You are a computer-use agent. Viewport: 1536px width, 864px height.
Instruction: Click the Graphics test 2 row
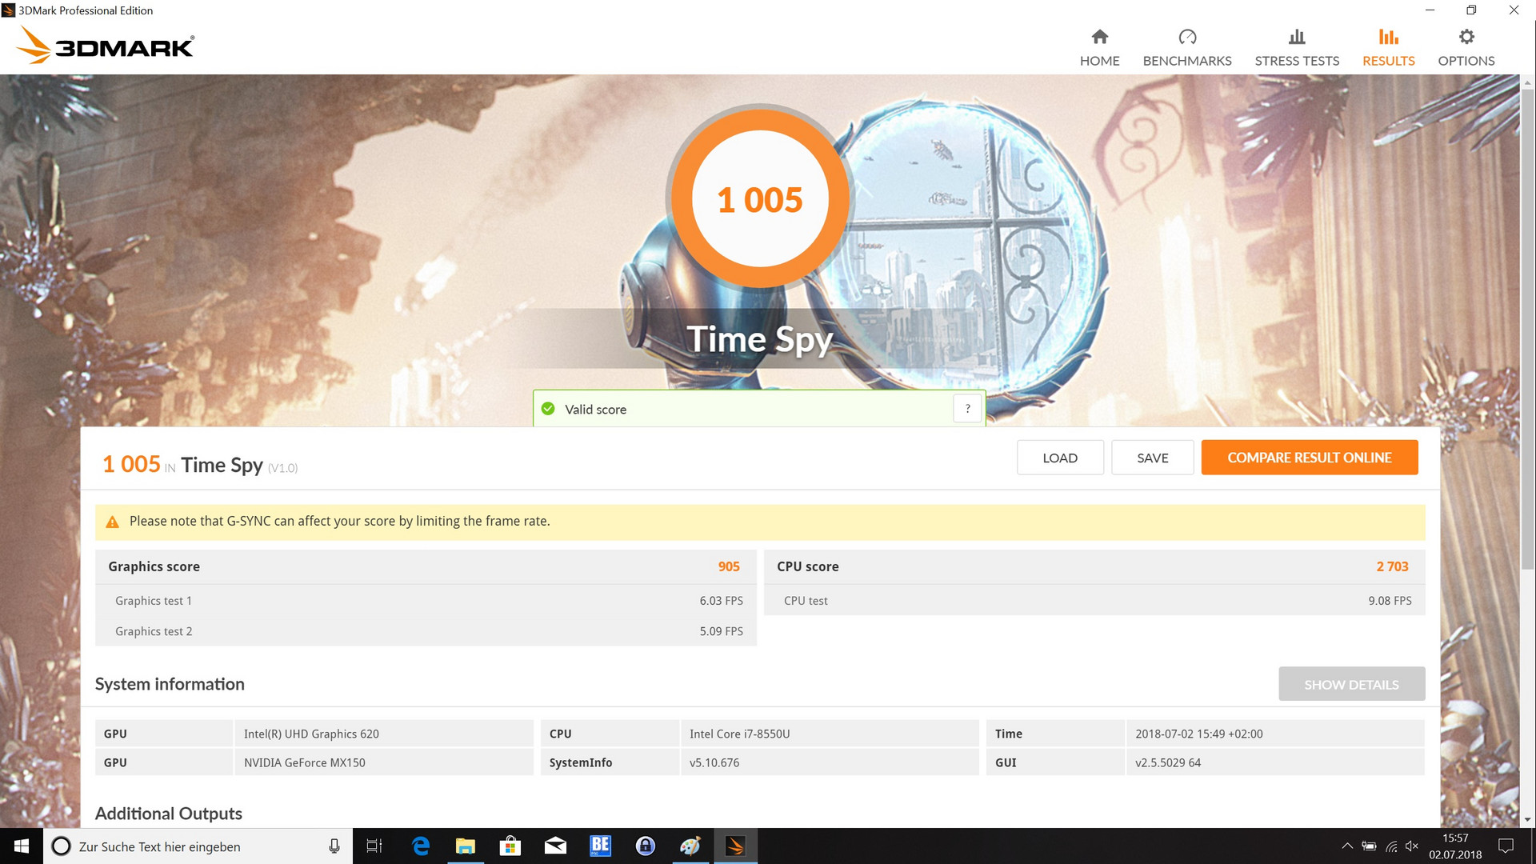coord(426,631)
